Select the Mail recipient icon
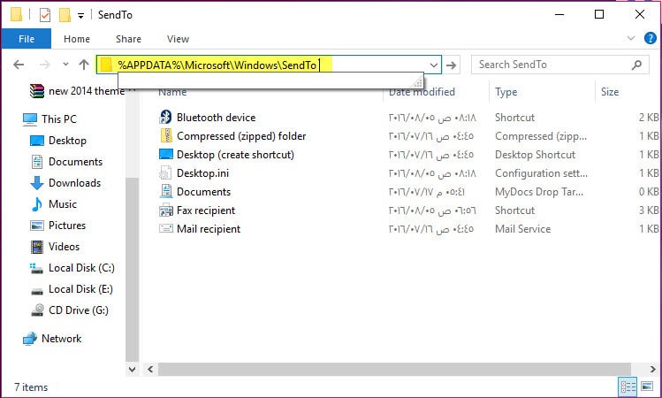The image size is (662, 398). 165,228
